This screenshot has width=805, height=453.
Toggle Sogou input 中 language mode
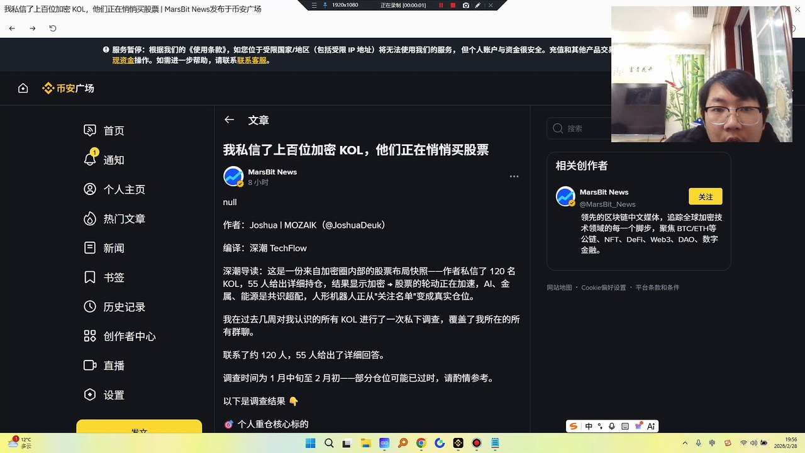tap(589, 426)
